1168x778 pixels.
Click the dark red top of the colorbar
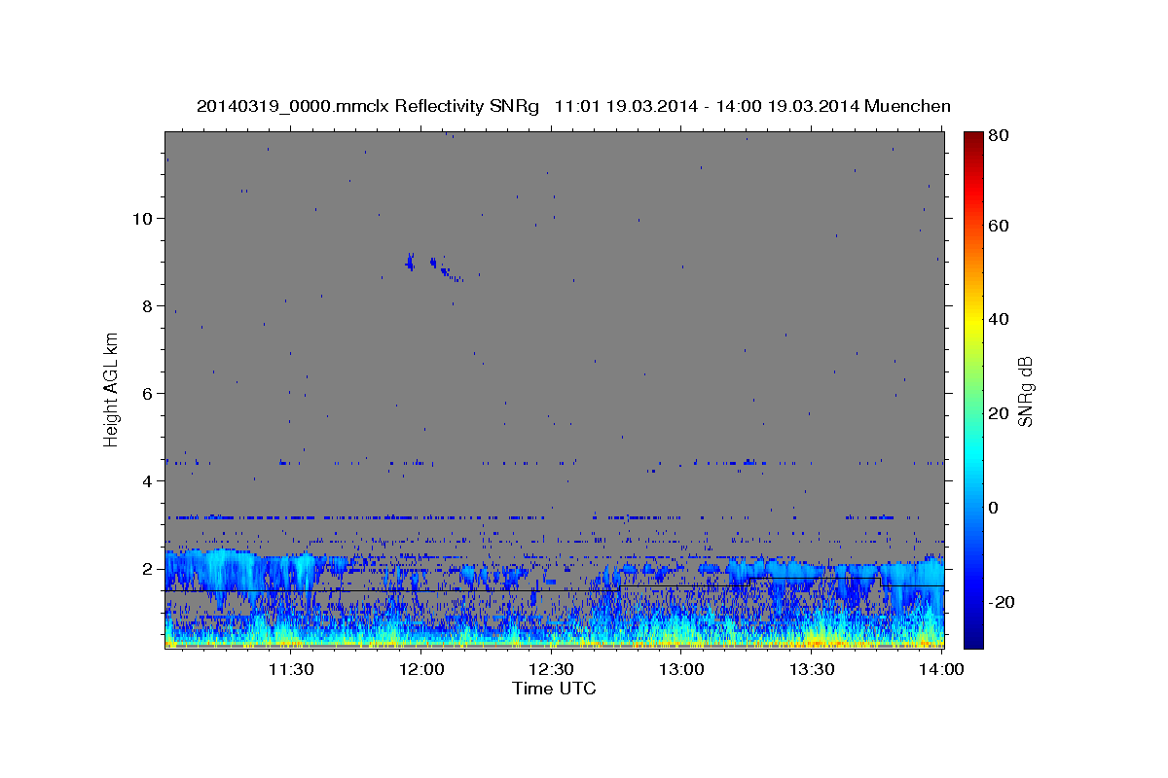click(x=972, y=140)
